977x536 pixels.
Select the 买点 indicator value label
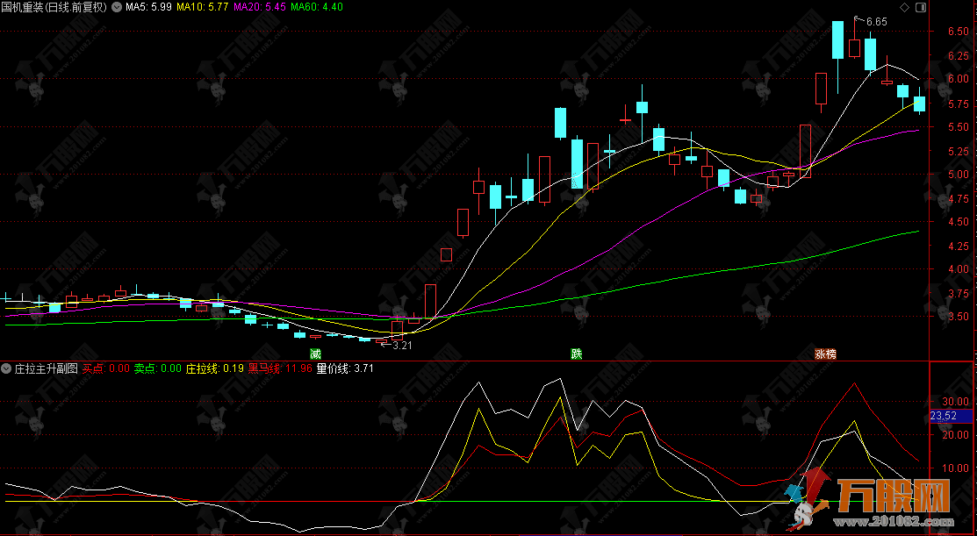coord(106,368)
